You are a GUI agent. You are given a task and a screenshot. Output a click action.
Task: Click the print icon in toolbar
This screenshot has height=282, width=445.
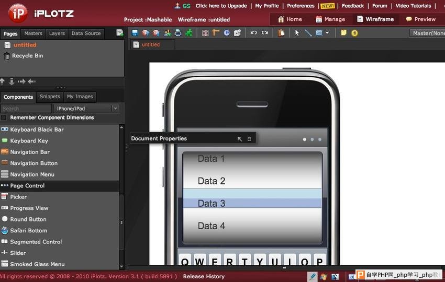click(x=178, y=33)
